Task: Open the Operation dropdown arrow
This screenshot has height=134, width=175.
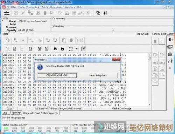Action: tap(113, 31)
